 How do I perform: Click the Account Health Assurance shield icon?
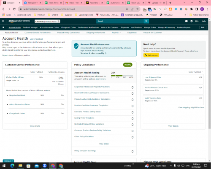(x=76, y=46)
